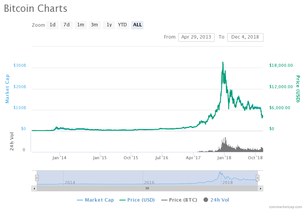Click the price peak near Jan '18
Screen dimensions: 306x210
(x=223, y=62)
